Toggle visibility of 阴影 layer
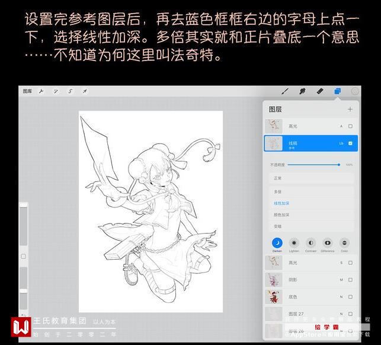Screen dimensions: 381x345 [350, 280]
